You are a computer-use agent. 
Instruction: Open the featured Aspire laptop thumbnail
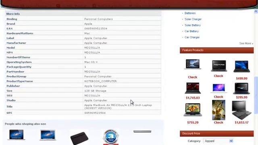point(219,66)
